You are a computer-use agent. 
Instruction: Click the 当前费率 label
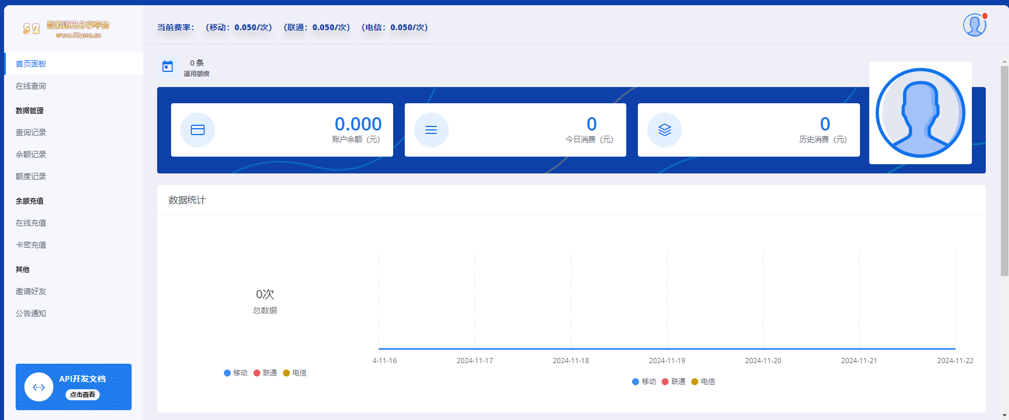click(176, 27)
